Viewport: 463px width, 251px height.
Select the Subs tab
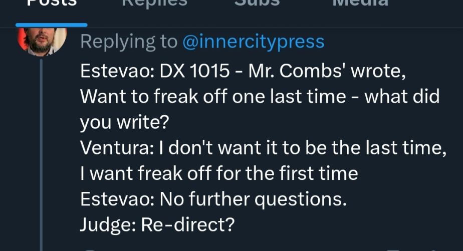pos(258,4)
